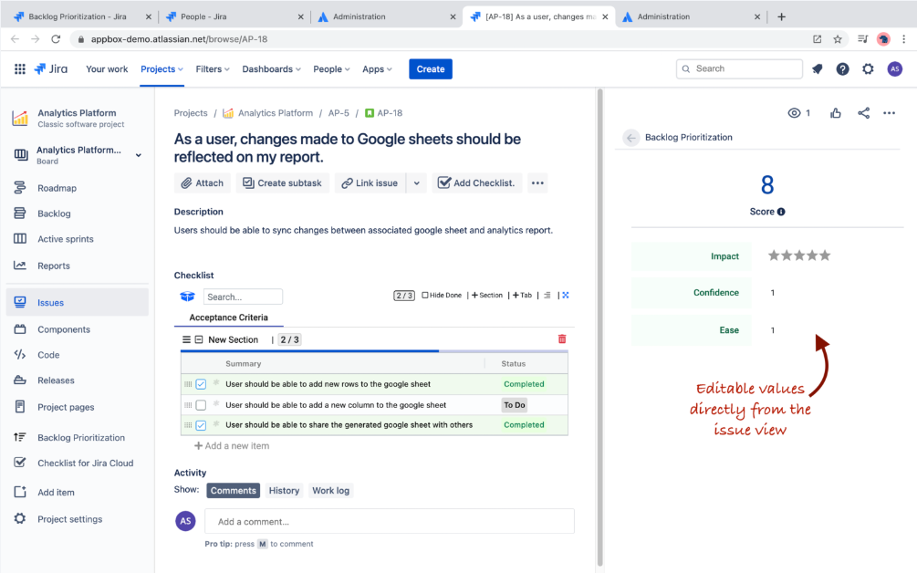Click the Add Checklist button
This screenshot has height=573, width=917.
click(x=476, y=183)
